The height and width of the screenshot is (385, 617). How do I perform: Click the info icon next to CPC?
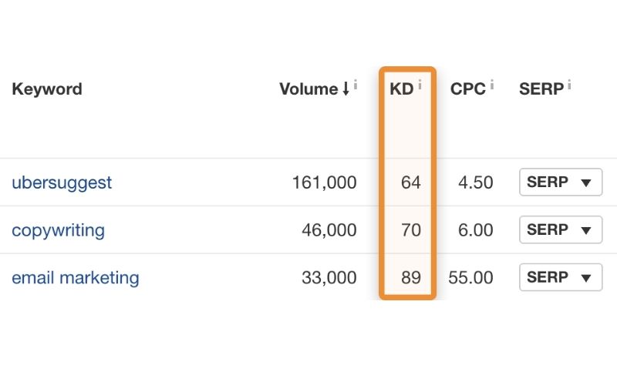492,85
